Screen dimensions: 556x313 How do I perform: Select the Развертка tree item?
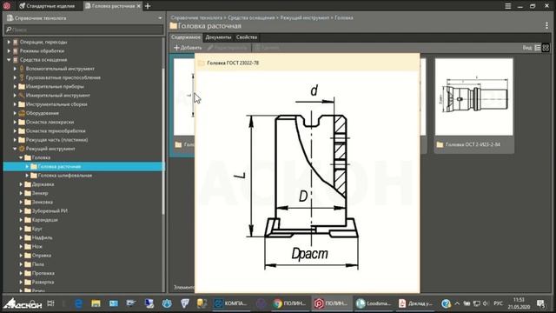click(43, 282)
